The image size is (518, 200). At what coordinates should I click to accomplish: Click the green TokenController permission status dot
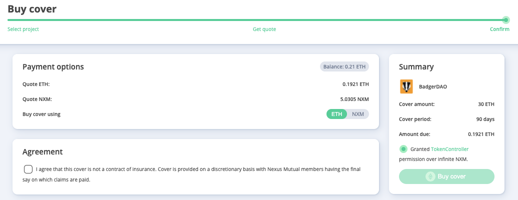pos(403,149)
